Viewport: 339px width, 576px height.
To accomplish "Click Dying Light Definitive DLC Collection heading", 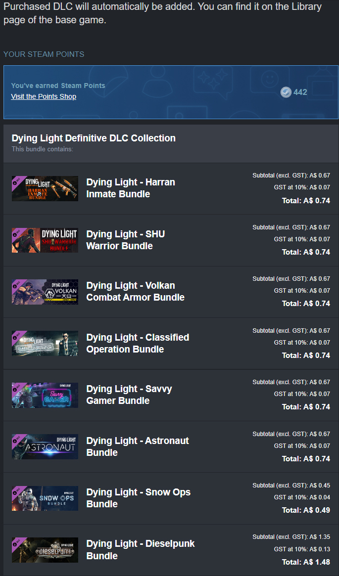I will pyautogui.click(x=94, y=138).
